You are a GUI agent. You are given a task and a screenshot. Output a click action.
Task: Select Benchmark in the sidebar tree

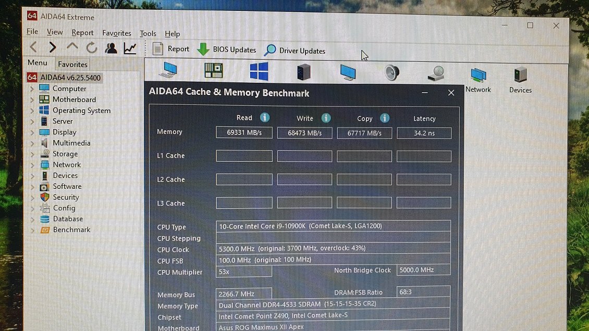tap(71, 230)
